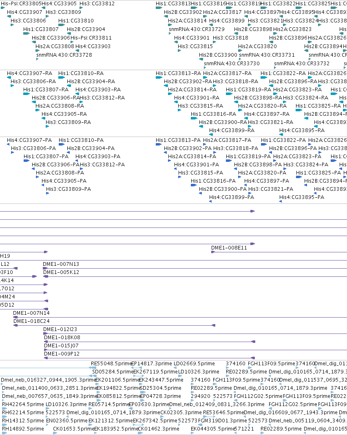Click the His4:CG33907 gene label
This screenshot has width=347, height=435.
point(24,12)
